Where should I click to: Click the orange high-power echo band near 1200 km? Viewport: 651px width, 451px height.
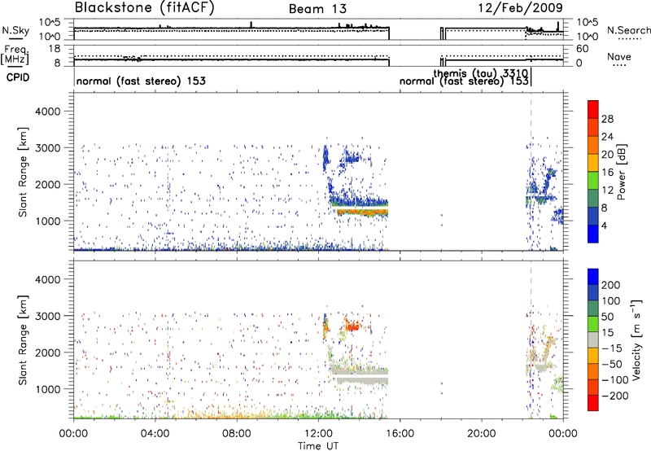point(362,212)
